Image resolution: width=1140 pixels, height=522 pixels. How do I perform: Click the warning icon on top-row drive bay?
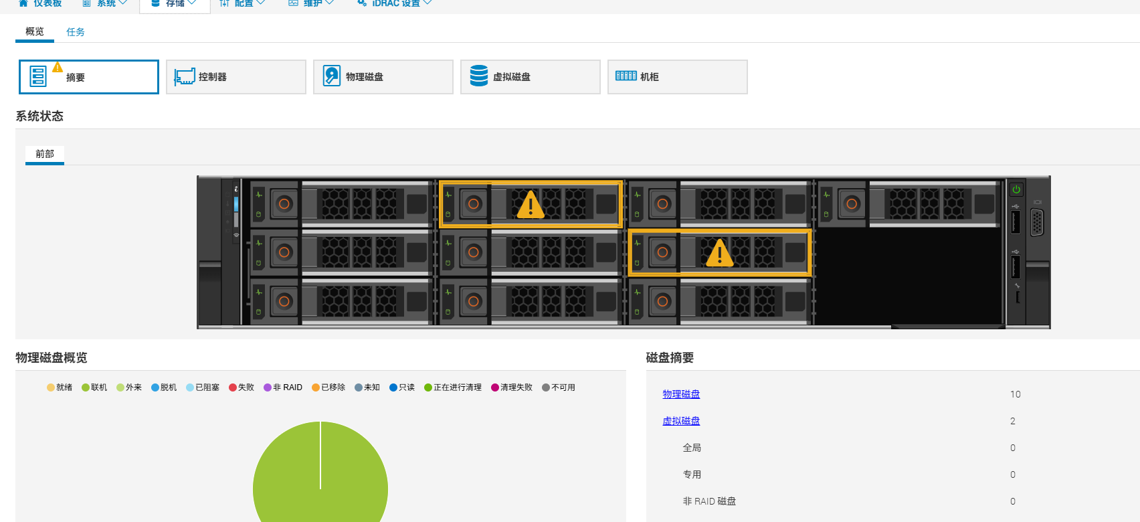click(531, 205)
